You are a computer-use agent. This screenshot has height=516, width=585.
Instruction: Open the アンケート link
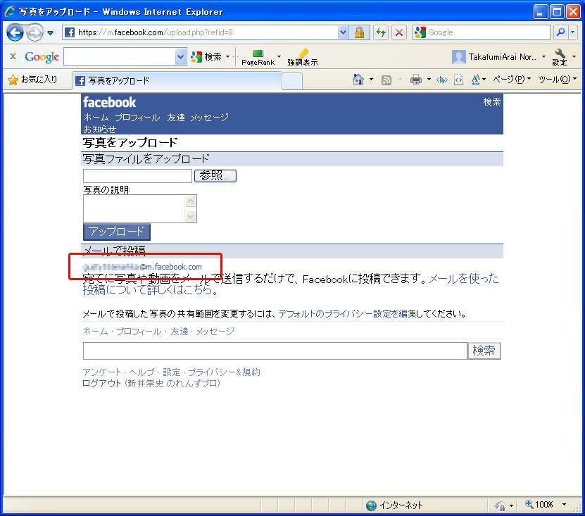coord(101,372)
